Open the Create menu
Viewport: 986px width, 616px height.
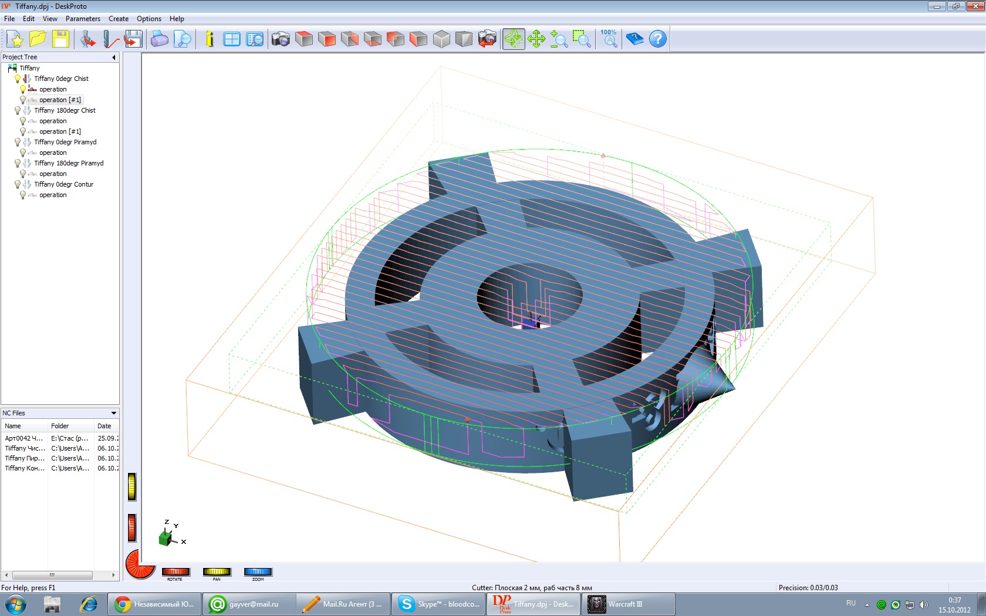[x=119, y=19]
